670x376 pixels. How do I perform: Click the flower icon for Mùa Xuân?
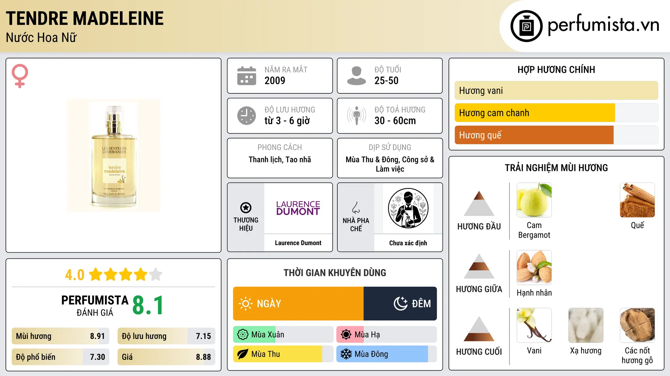coord(243,335)
